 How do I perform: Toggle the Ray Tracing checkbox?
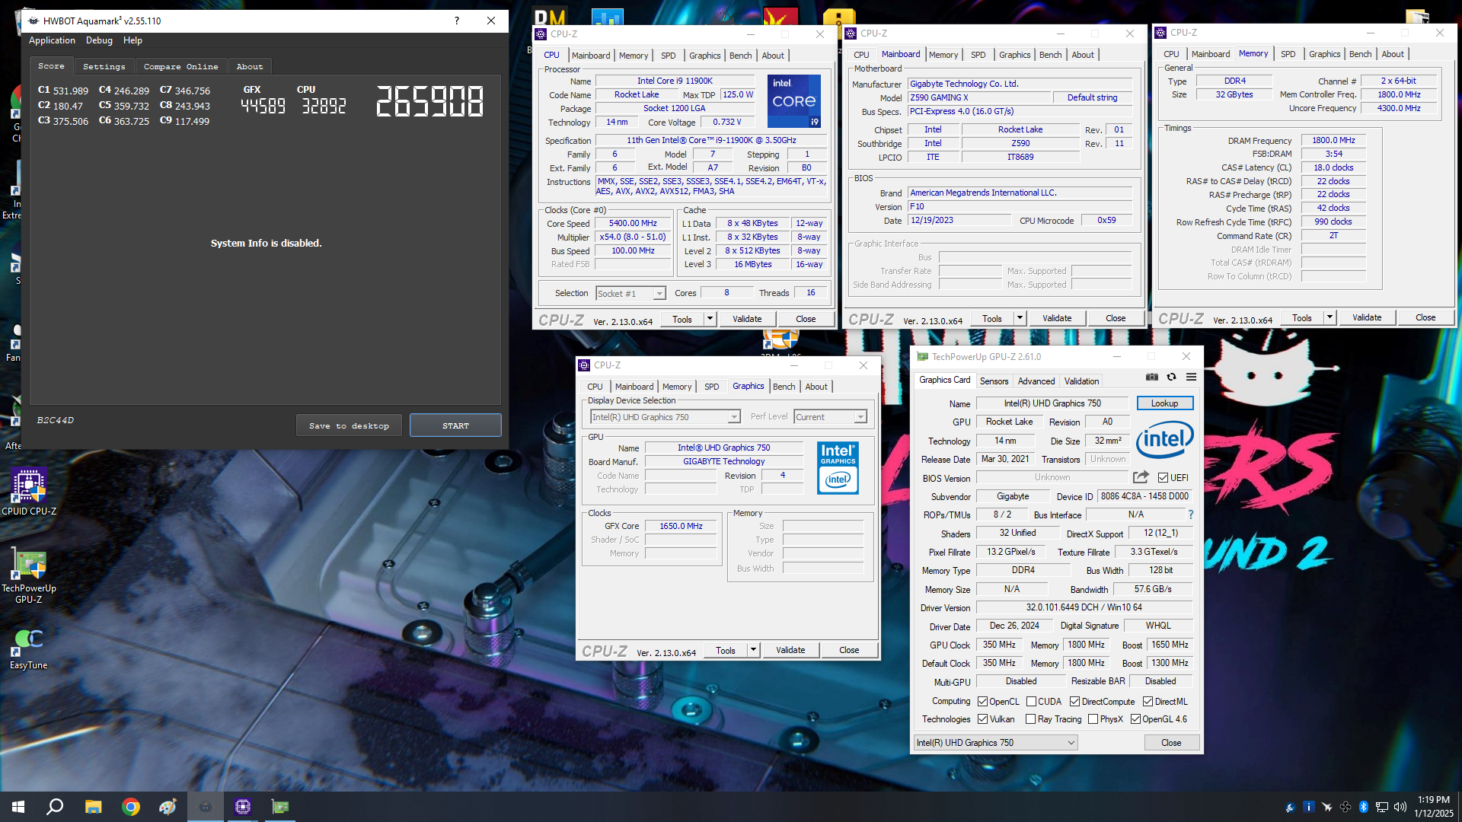point(1030,719)
